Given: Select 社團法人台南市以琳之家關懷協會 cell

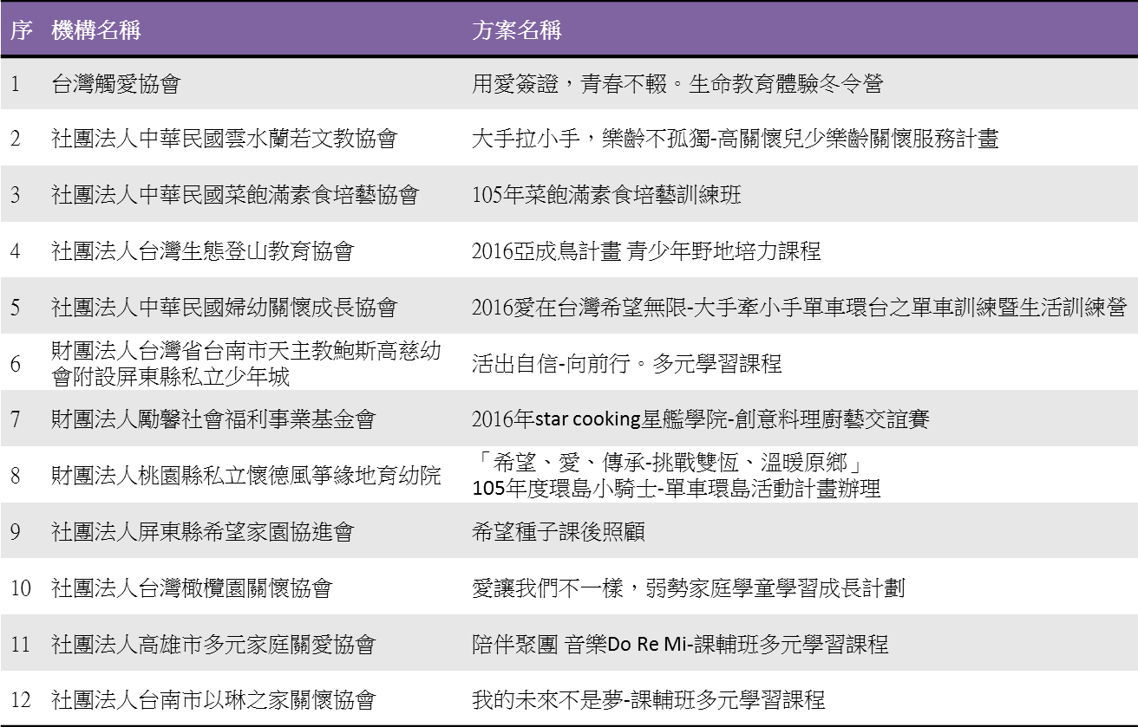Looking at the screenshot, I should click(213, 699).
